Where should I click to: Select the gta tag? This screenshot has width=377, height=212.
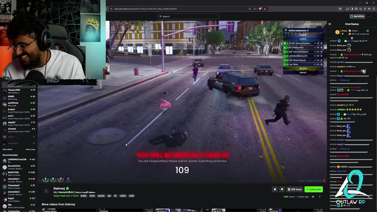[109, 196]
